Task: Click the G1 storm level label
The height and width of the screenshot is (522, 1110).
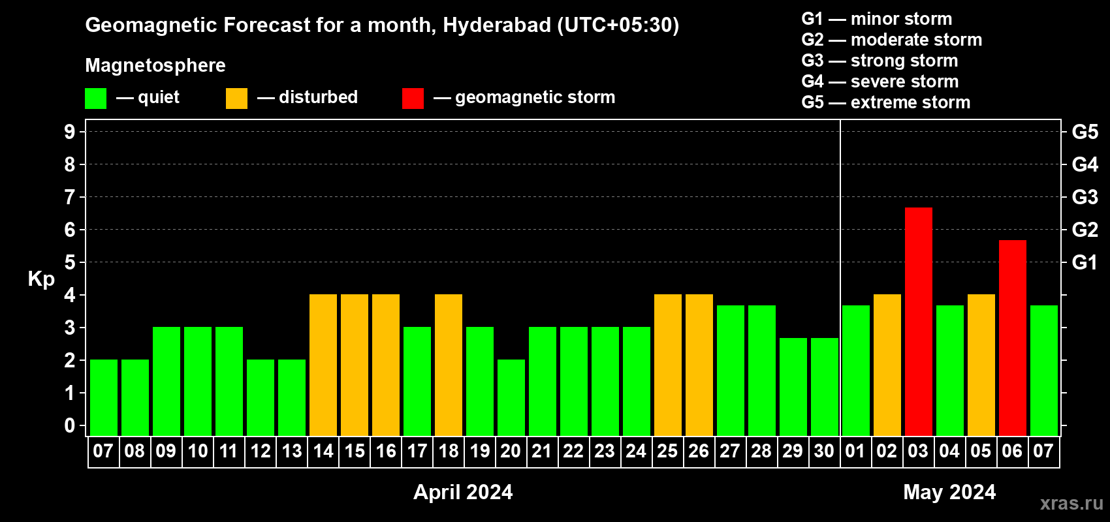Action: point(1085,262)
